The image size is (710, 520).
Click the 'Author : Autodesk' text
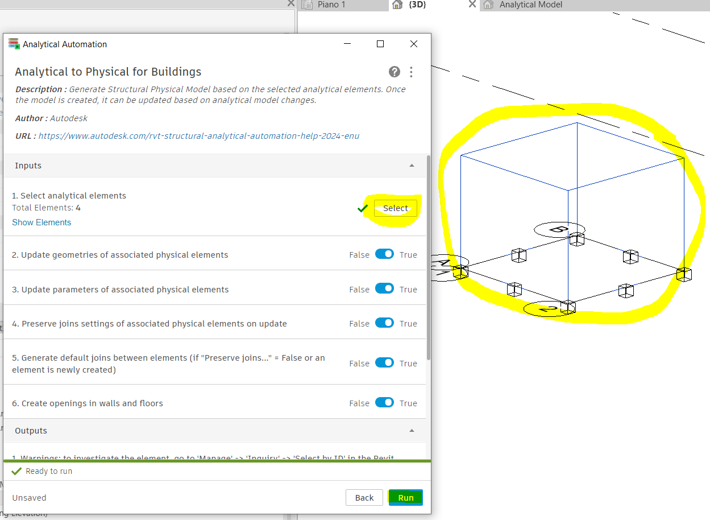[x=51, y=118]
